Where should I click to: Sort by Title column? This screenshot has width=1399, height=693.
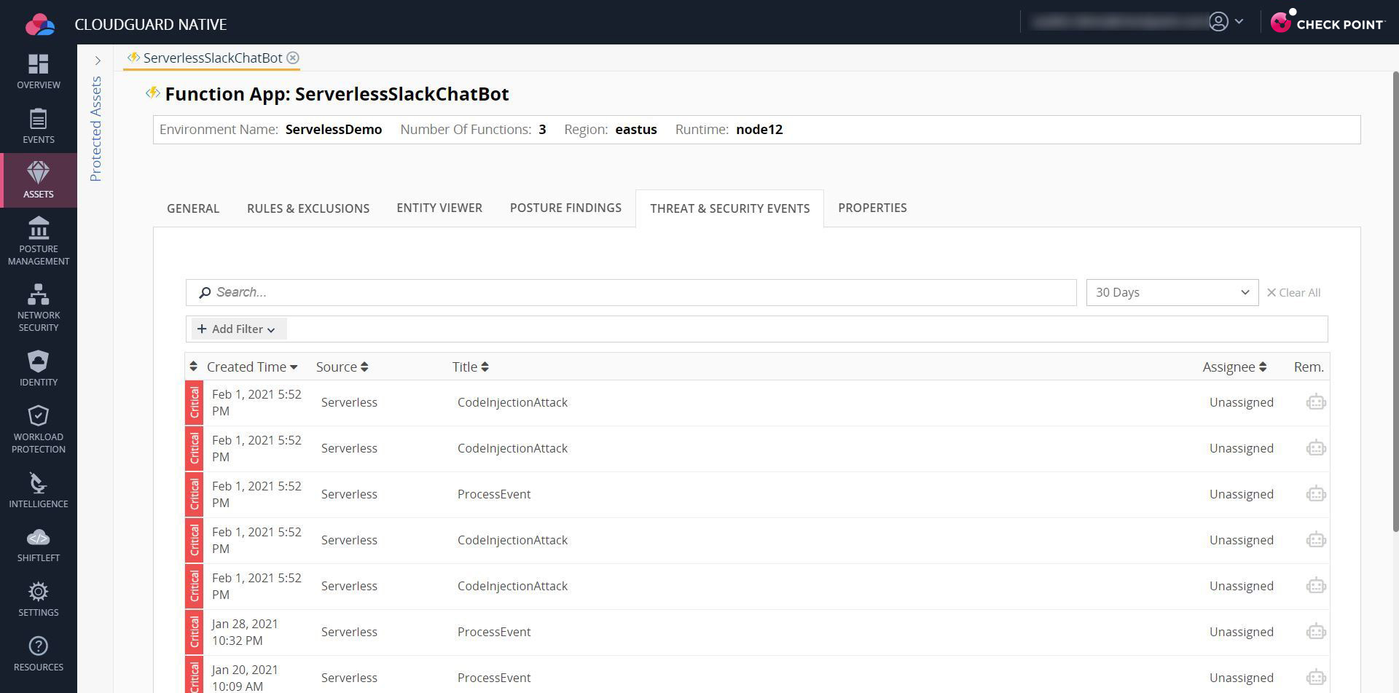point(470,367)
